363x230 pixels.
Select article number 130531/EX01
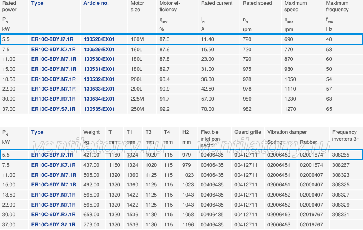(99, 69)
